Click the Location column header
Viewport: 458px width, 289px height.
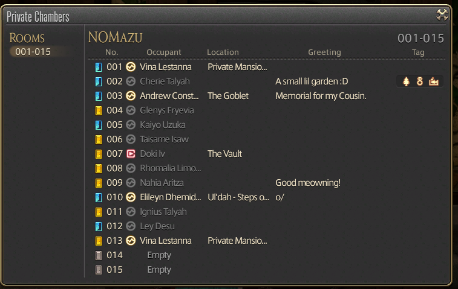(x=223, y=52)
